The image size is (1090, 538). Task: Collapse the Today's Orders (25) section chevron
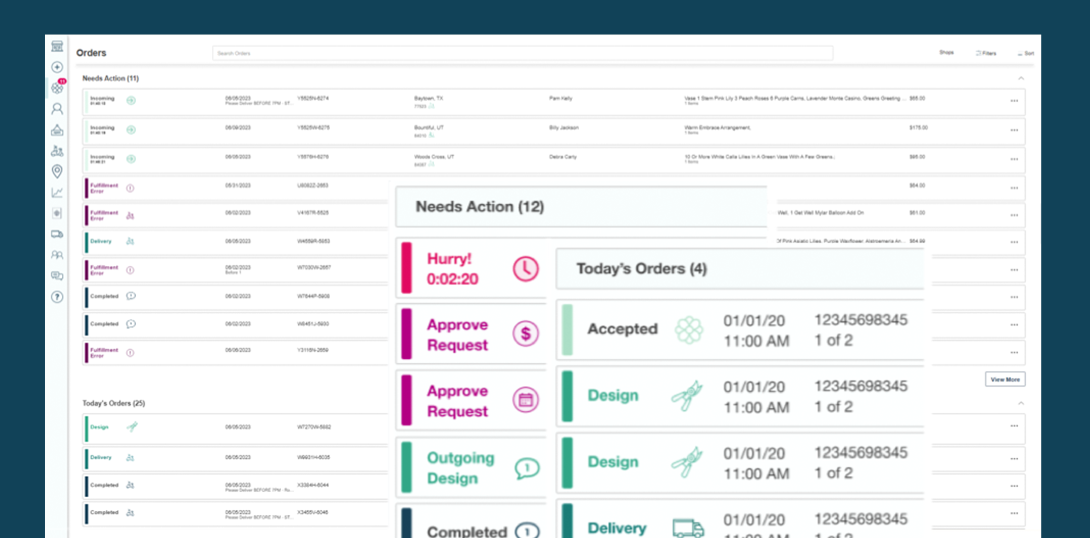pyautogui.click(x=1021, y=403)
